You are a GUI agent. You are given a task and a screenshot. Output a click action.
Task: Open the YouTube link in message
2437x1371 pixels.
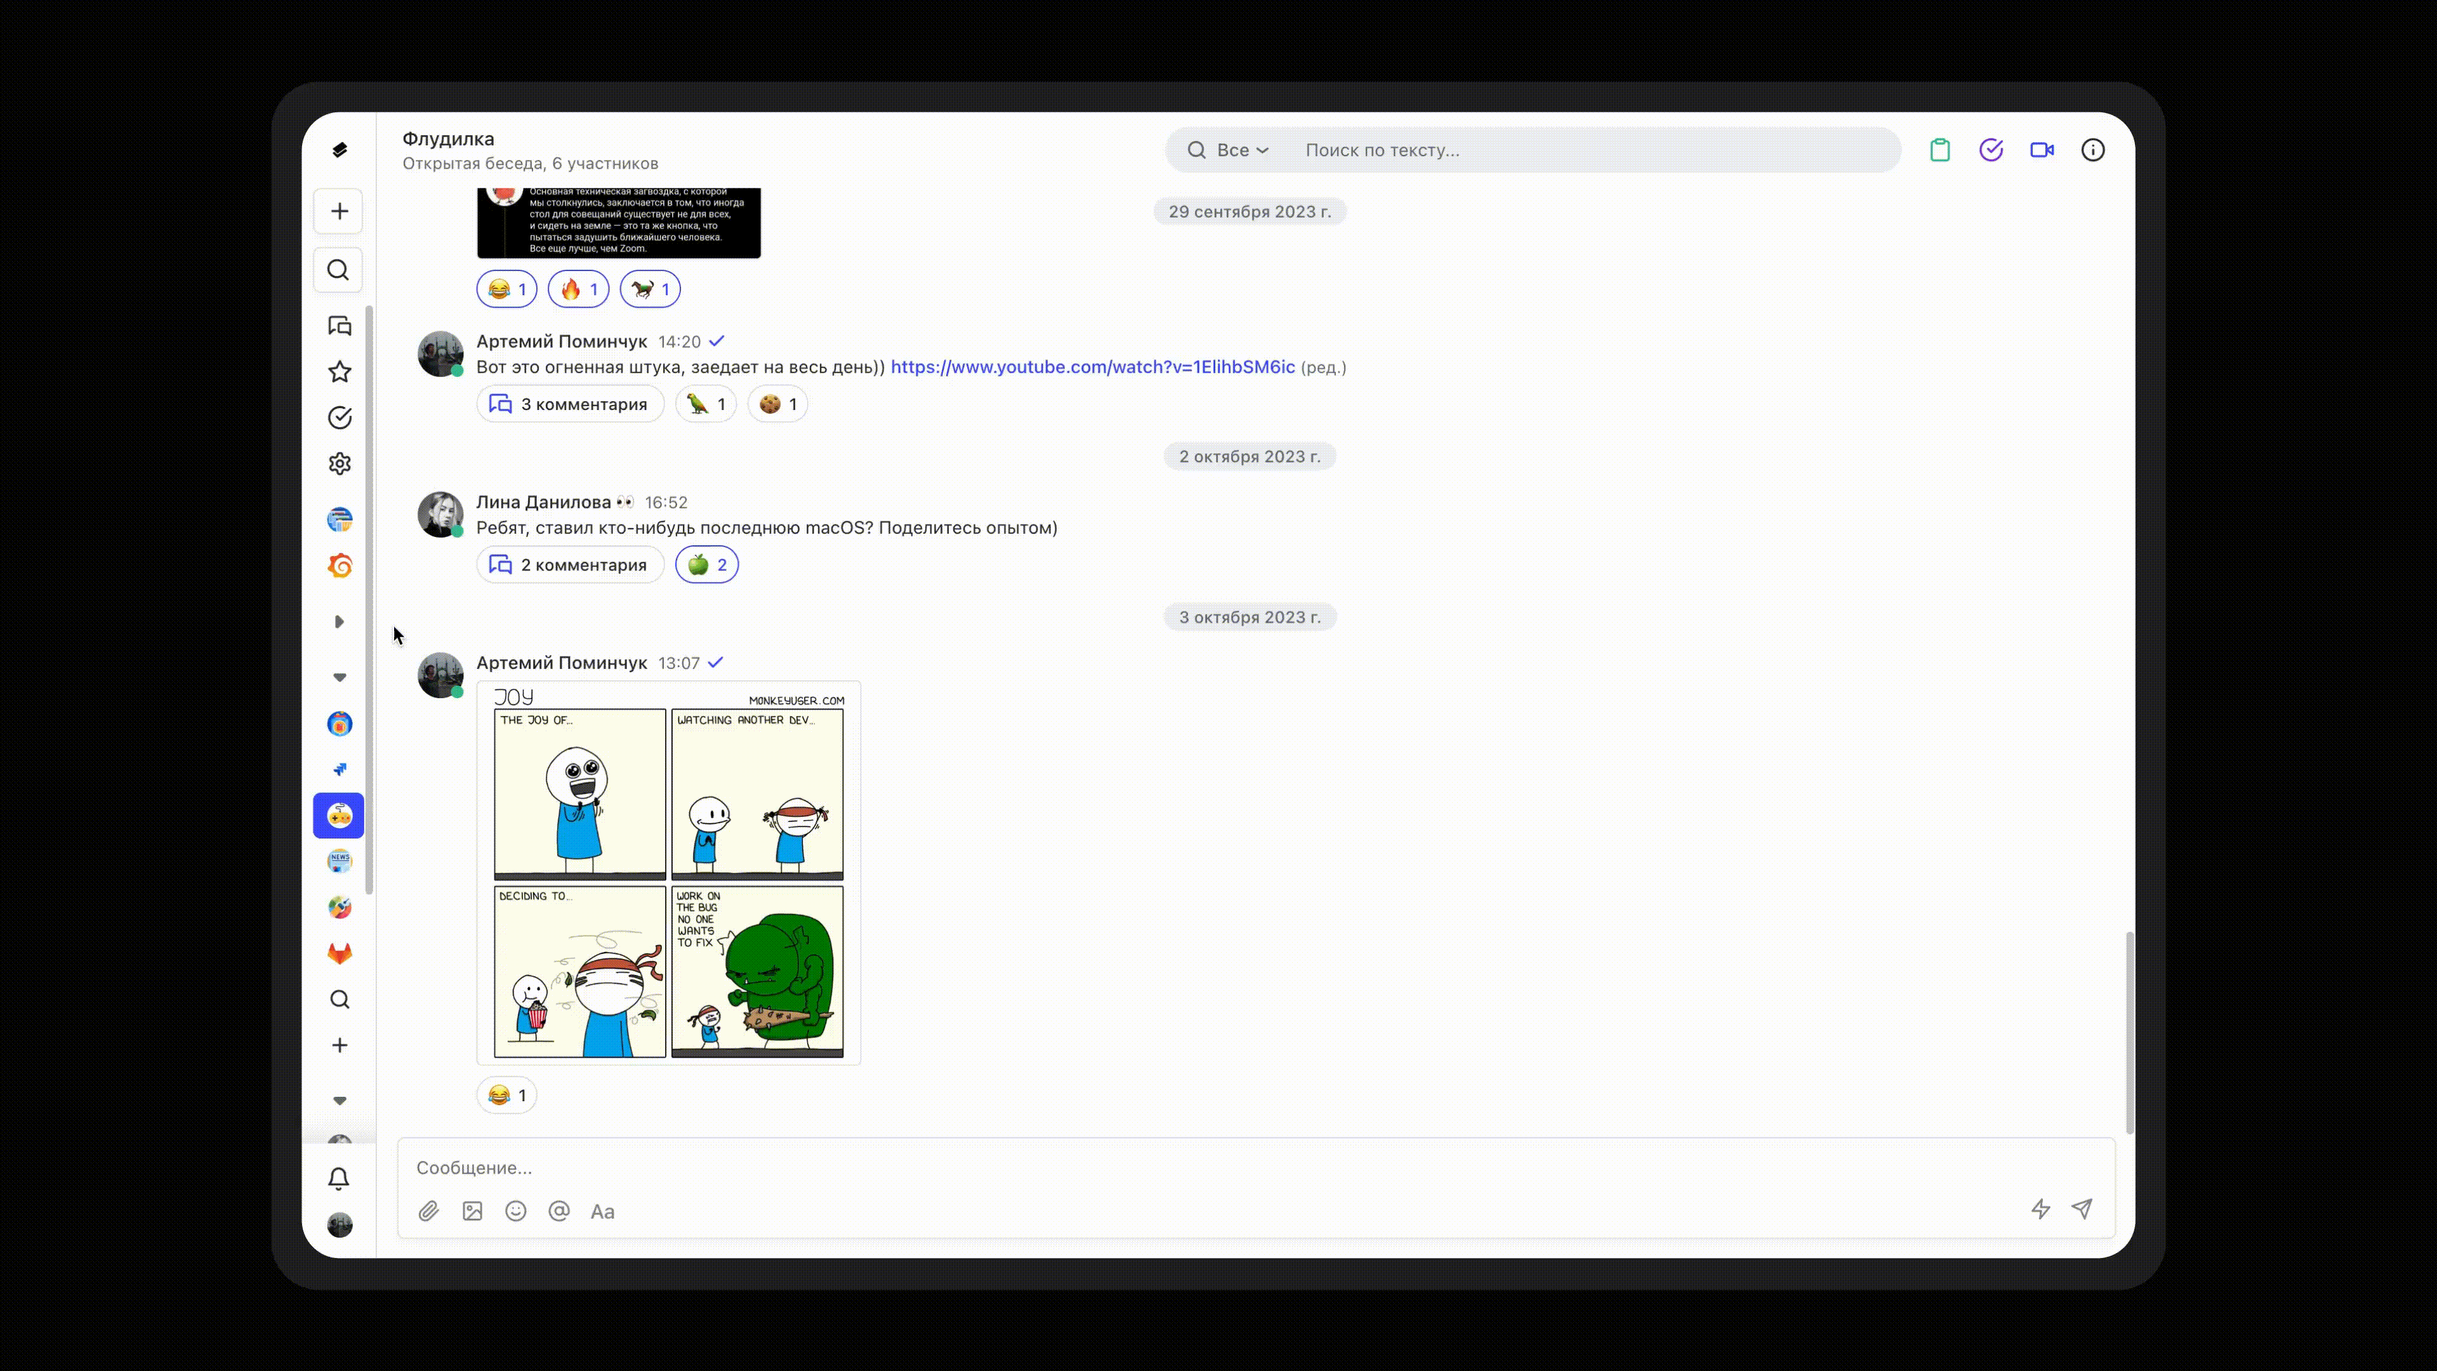[x=1093, y=367]
